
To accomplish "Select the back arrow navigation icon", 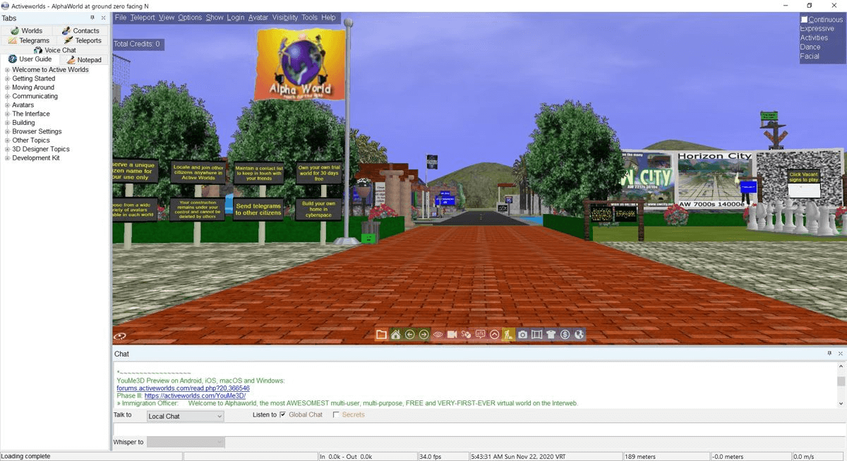I will (409, 335).
